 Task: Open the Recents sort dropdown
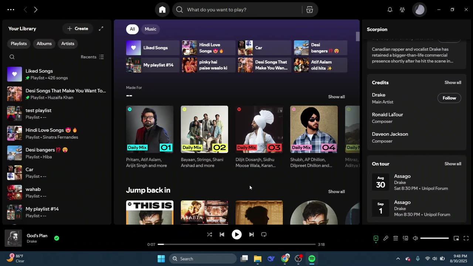click(92, 57)
